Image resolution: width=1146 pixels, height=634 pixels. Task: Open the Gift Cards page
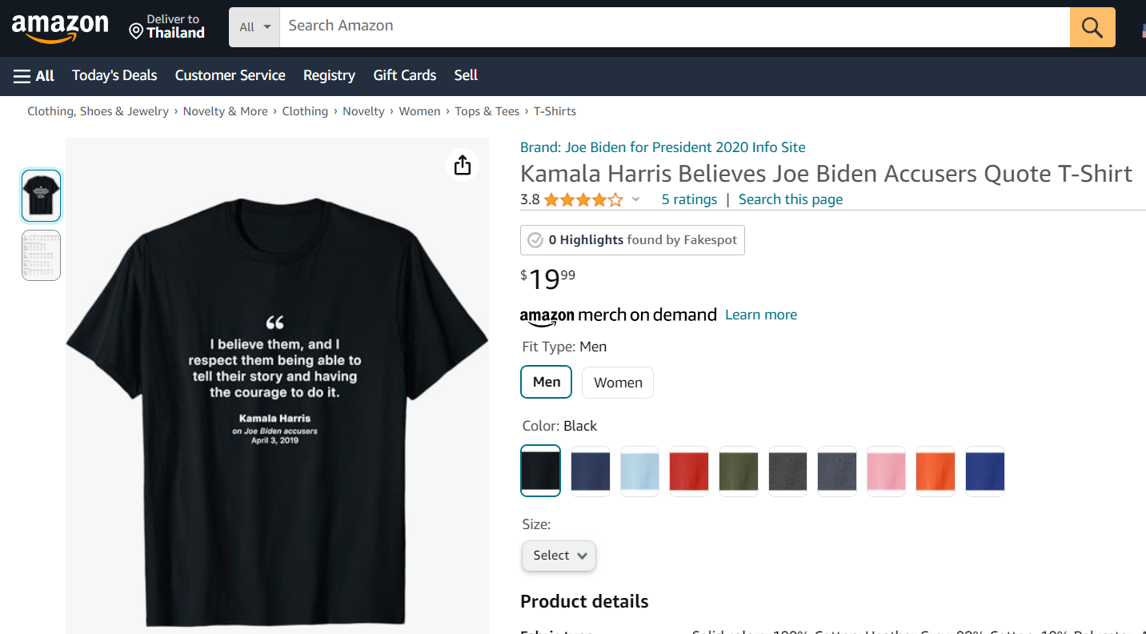click(404, 75)
